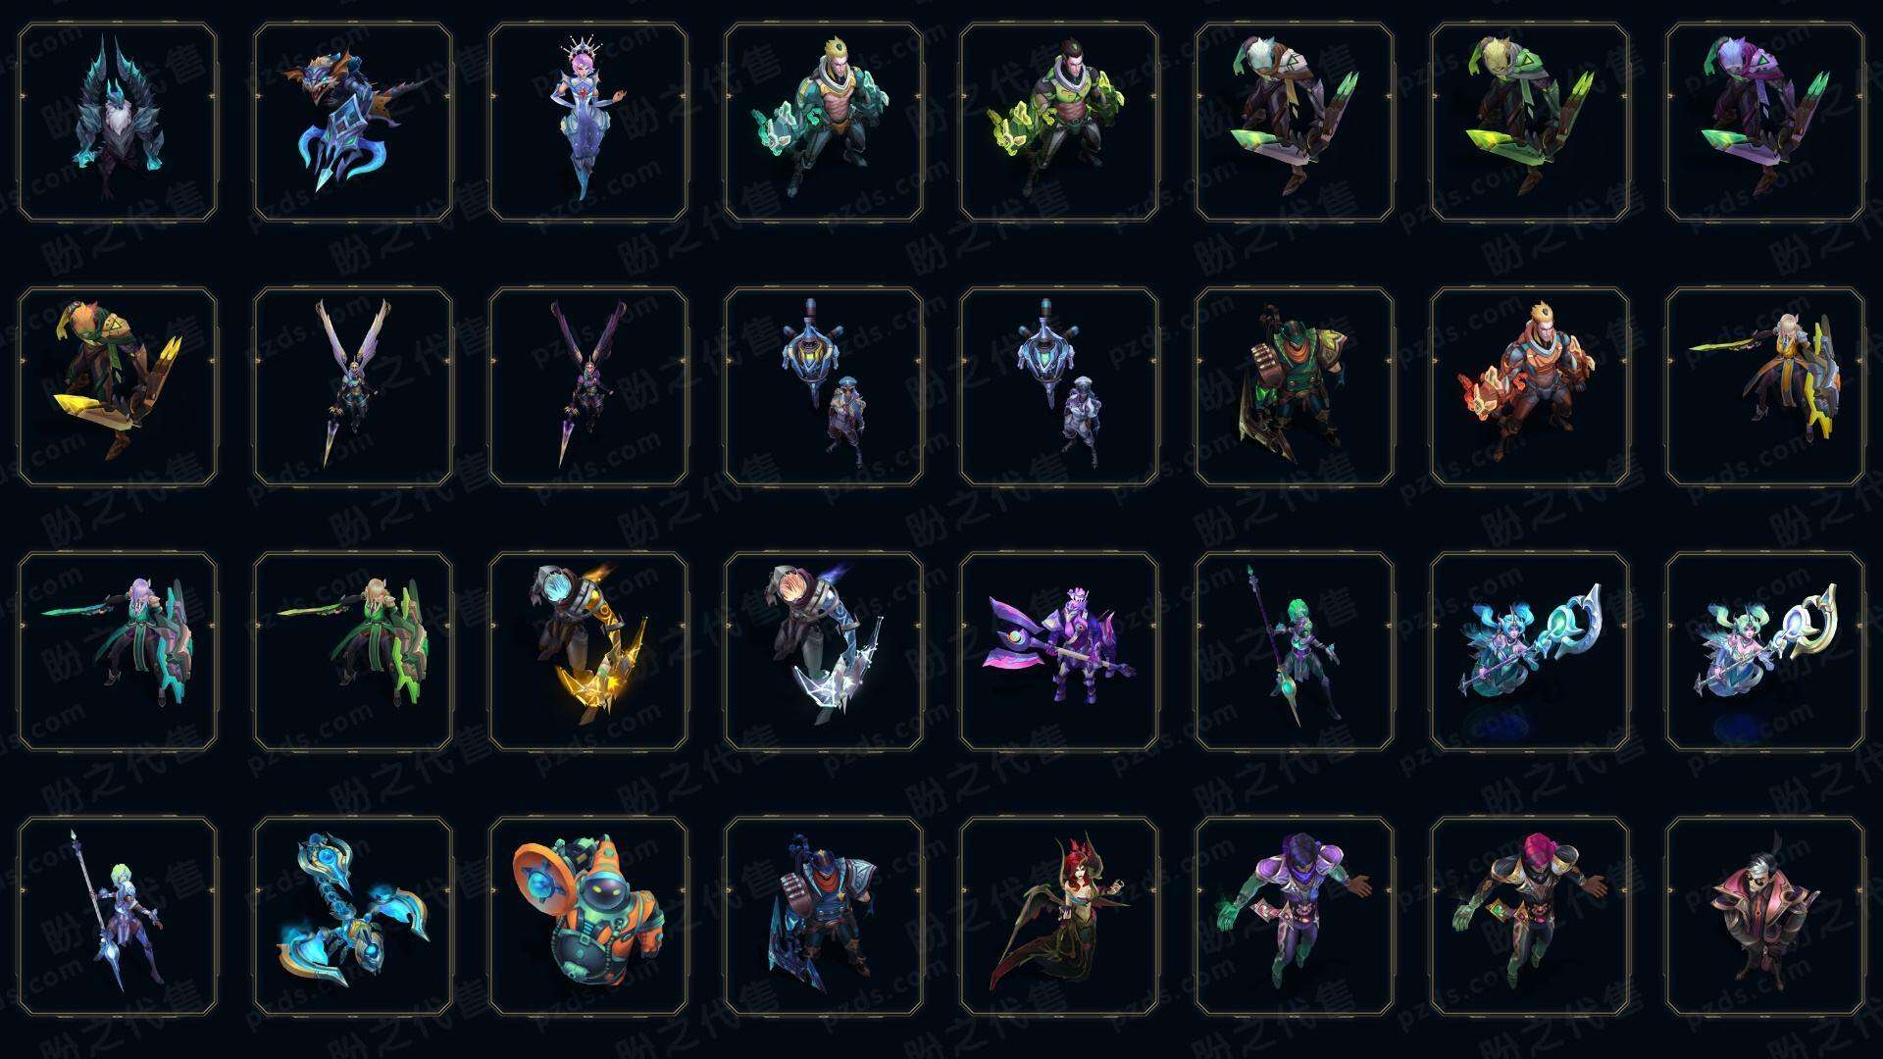Select the blue mechanical scorpion
Image resolution: width=1883 pixels, height=1059 pixels.
tap(352, 916)
